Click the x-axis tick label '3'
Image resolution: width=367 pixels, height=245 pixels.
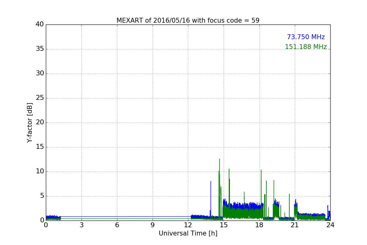[81, 225]
